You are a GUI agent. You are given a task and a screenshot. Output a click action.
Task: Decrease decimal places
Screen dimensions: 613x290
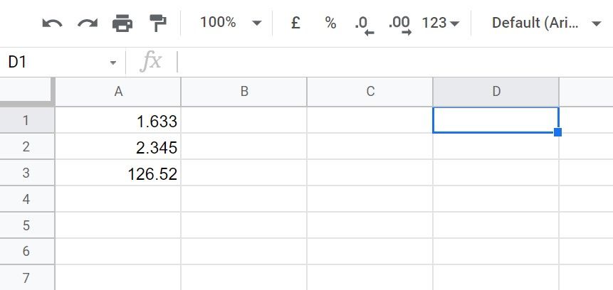364,24
